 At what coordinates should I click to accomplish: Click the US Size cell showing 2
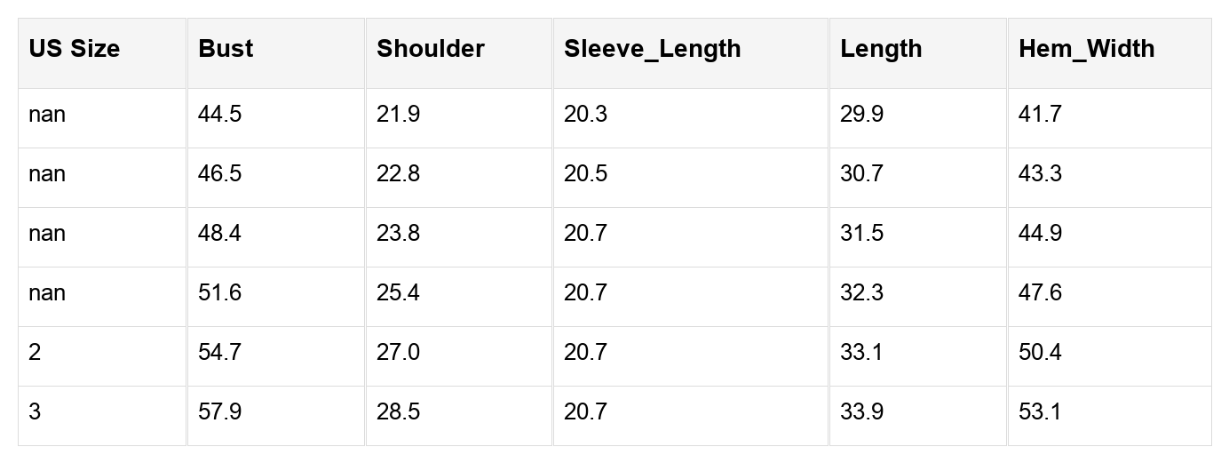(35, 353)
